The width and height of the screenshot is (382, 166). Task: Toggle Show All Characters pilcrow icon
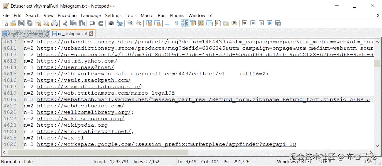(176, 23)
